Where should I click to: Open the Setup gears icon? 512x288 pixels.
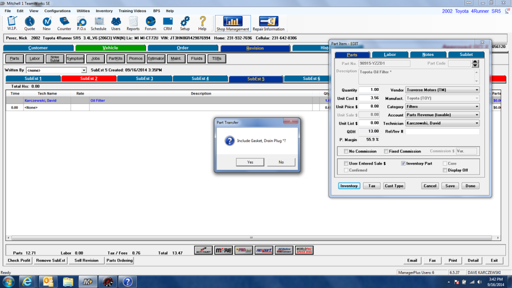pos(185,23)
